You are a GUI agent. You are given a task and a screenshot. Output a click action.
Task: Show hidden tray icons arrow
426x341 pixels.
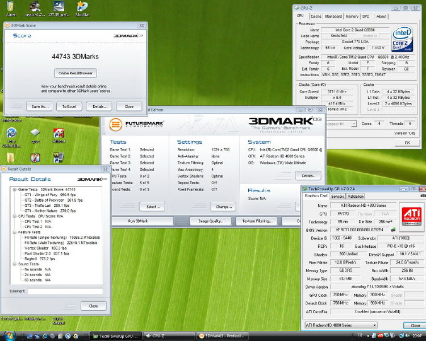coord(368,335)
